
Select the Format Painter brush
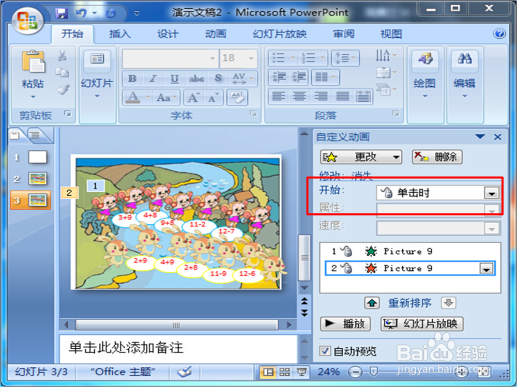coord(63,89)
